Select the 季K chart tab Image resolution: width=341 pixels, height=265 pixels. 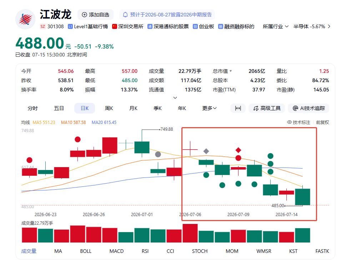[x=158, y=108]
